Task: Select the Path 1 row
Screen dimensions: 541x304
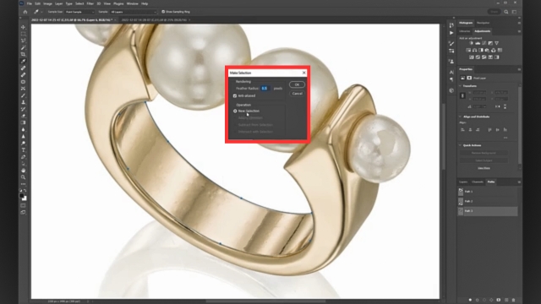Action: (x=488, y=192)
